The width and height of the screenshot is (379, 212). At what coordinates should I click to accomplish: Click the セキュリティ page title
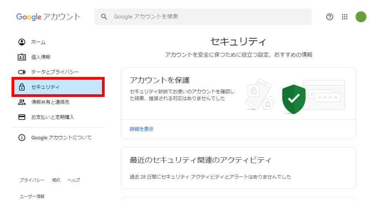(238, 42)
